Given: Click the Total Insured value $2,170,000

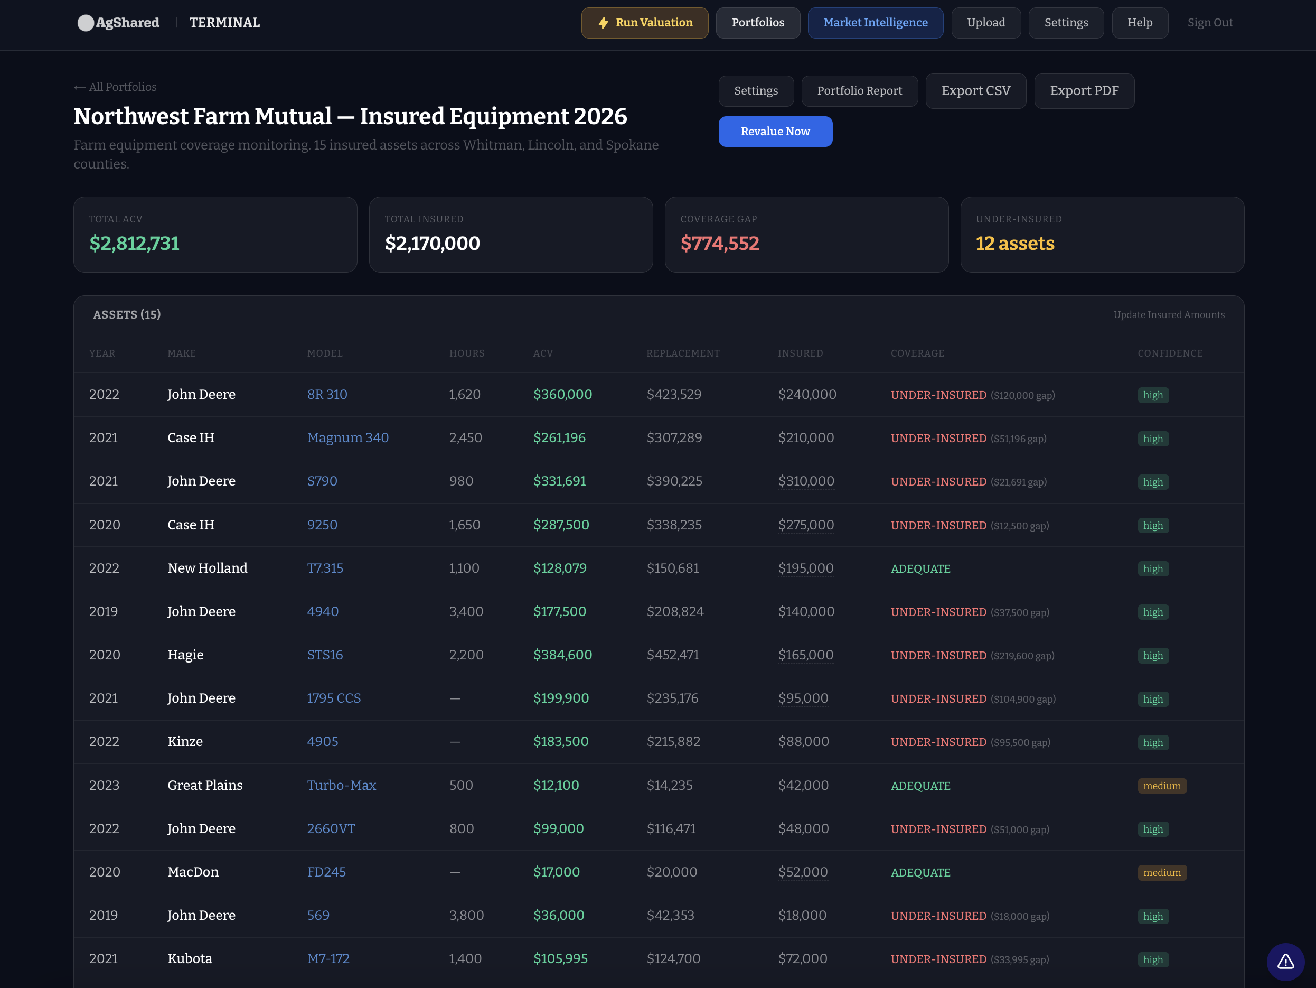Looking at the screenshot, I should (432, 243).
